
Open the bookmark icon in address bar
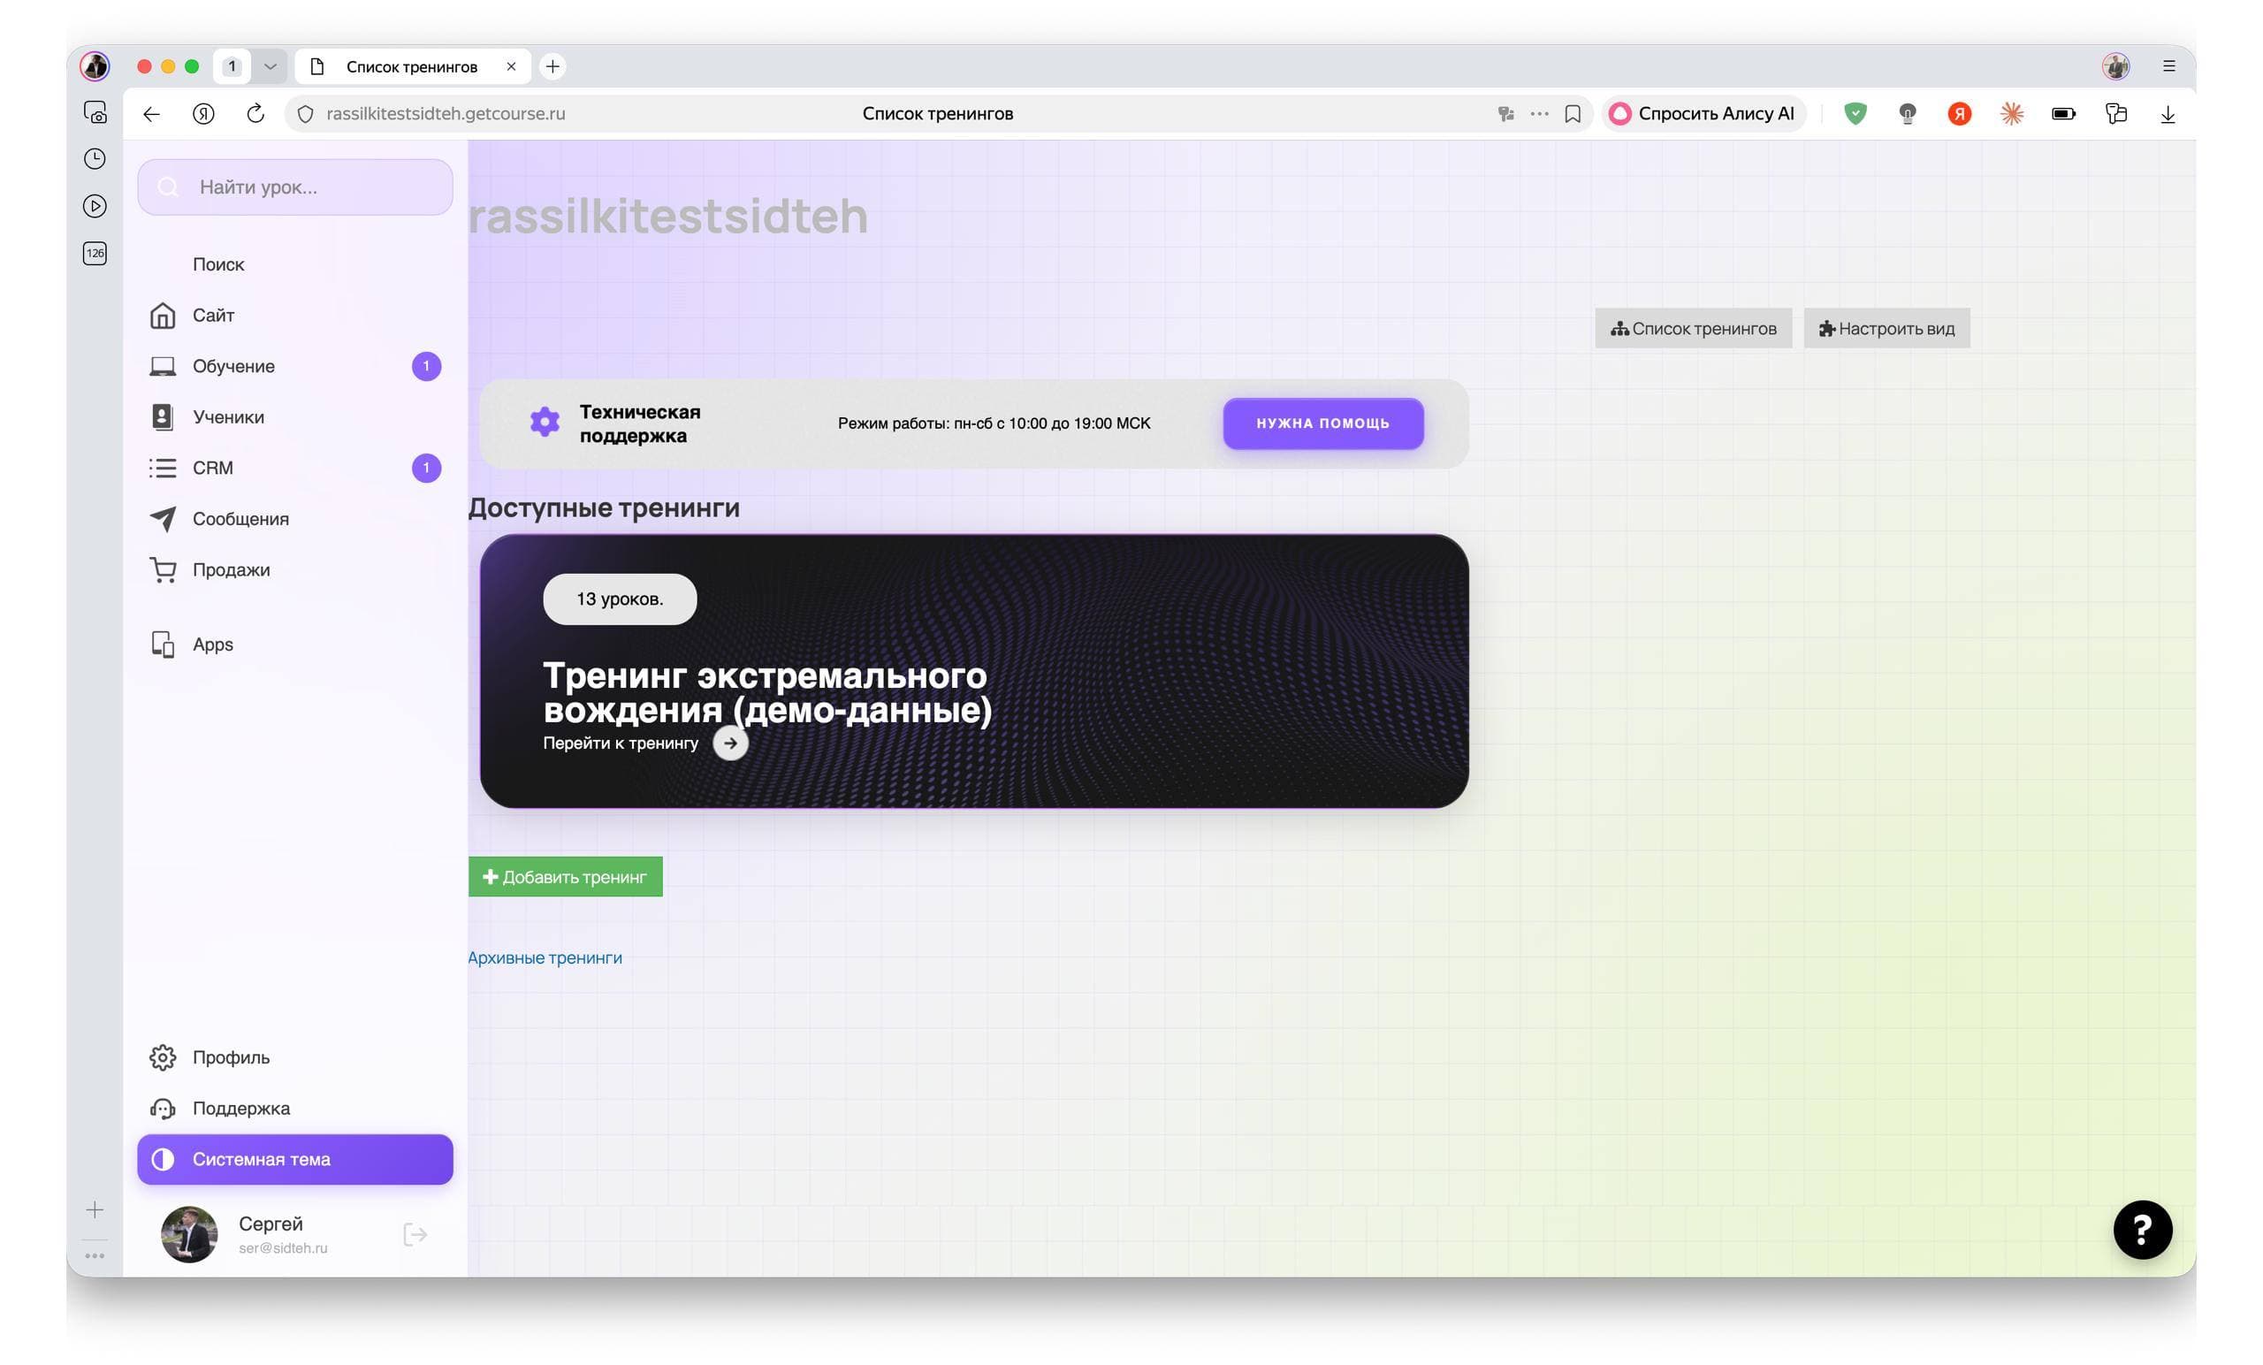pos(1573,114)
